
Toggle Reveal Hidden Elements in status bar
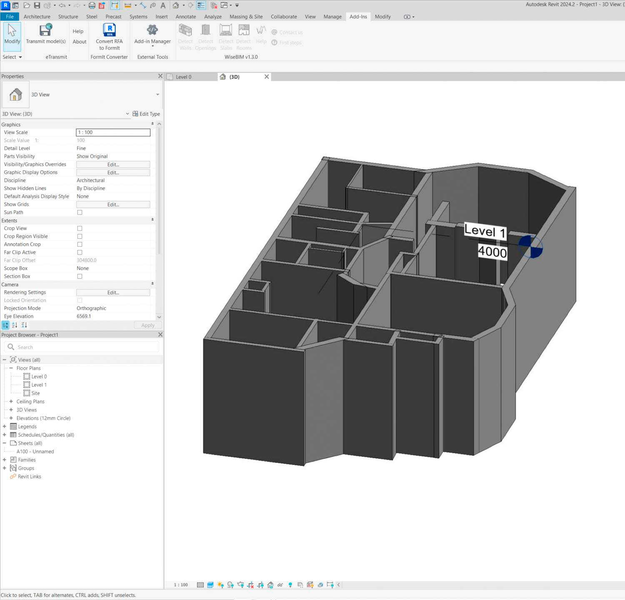click(x=290, y=585)
